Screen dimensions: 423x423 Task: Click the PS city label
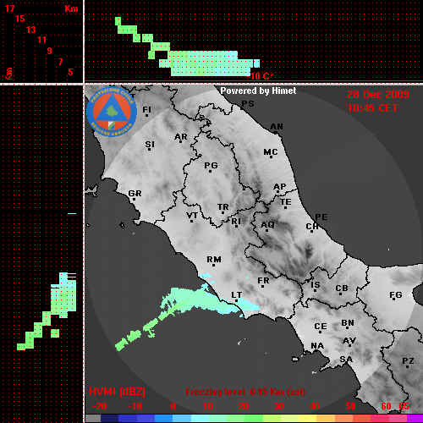pyautogui.click(x=248, y=103)
